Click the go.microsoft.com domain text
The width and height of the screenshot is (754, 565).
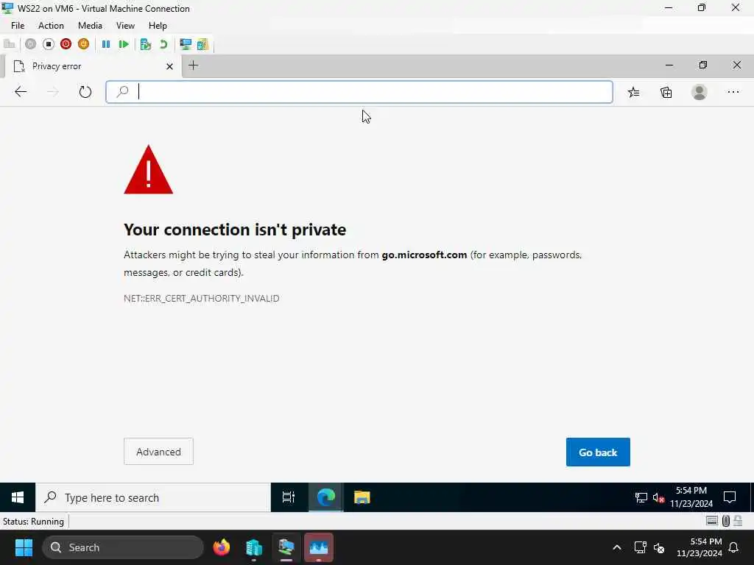click(424, 255)
